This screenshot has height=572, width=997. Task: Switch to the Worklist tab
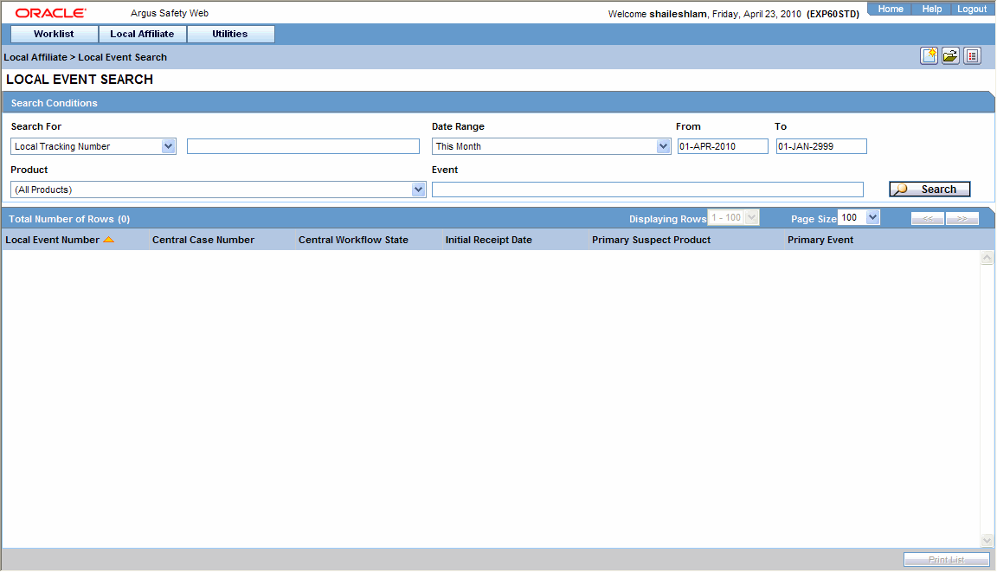54,34
